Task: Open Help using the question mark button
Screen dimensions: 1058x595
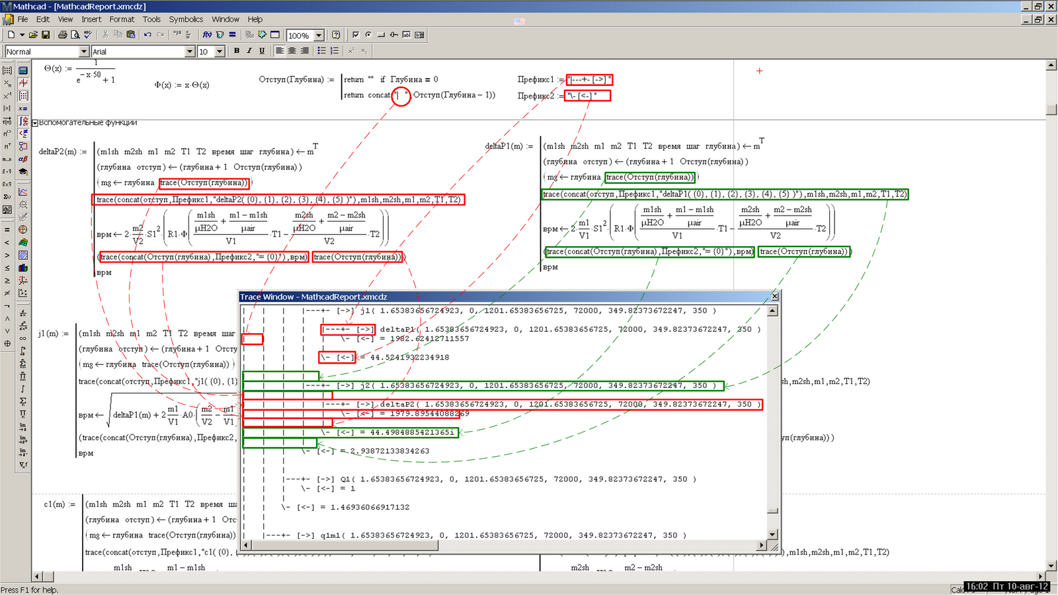Action: click(336, 35)
